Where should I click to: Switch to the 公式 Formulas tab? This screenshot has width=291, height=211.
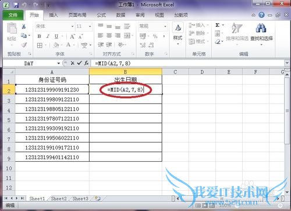pos(101,15)
